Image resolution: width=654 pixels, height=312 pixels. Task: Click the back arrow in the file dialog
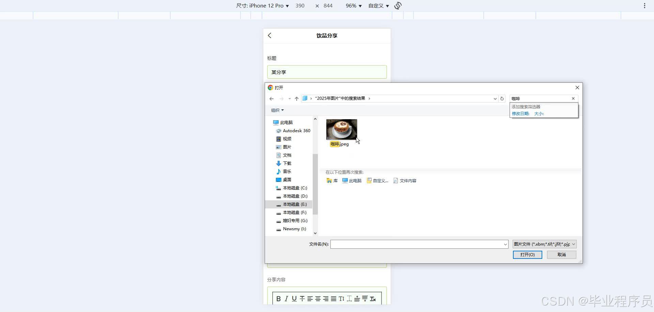tap(271, 98)
